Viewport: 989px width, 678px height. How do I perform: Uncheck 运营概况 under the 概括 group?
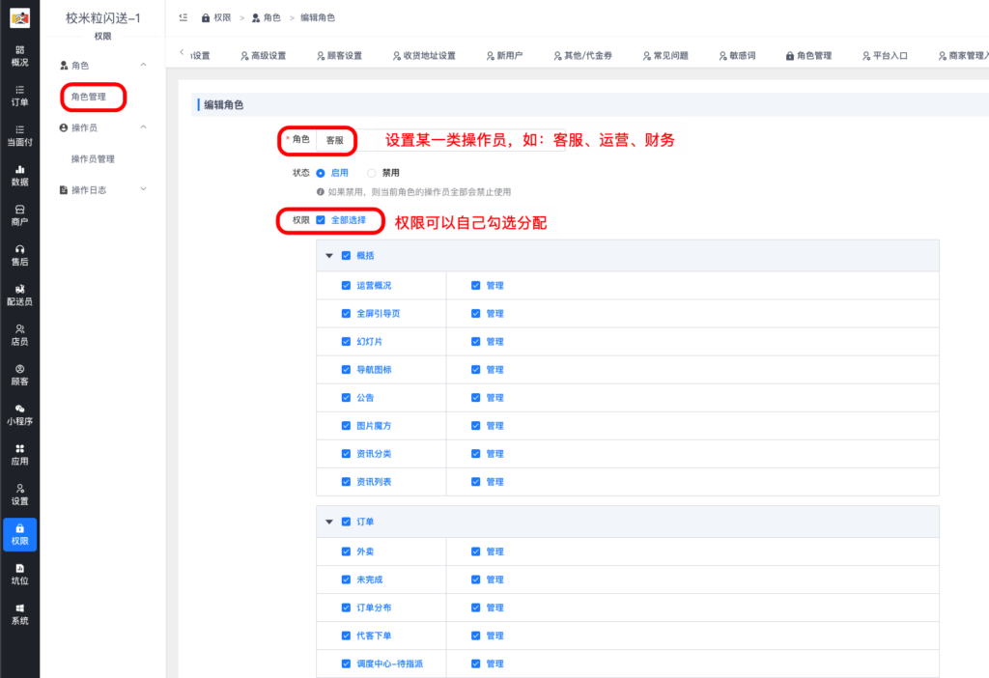click(x=346, y=285)
